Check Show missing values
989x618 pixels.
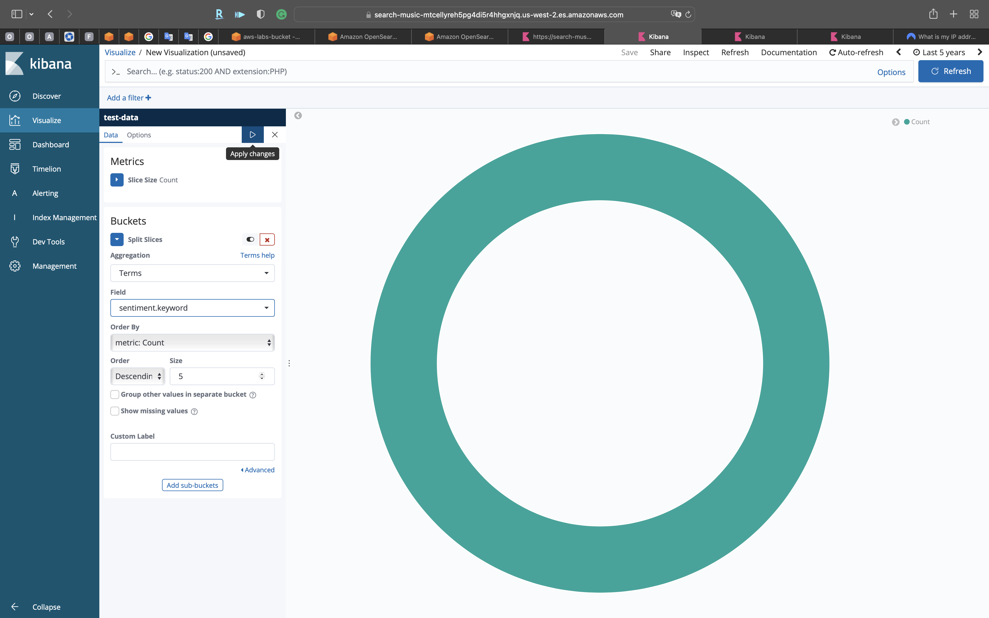115,411
